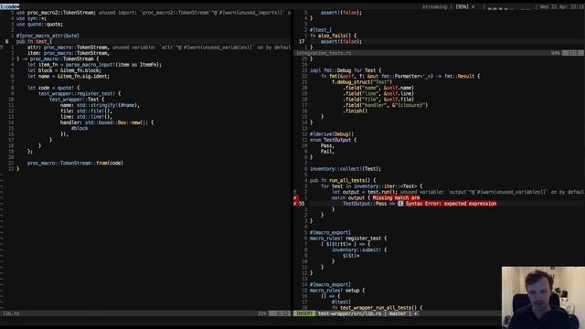Place cursor on 'pub fn test_(' line
Image resolution: width=585 pixels, height=329 pixels.
(34, 41)
